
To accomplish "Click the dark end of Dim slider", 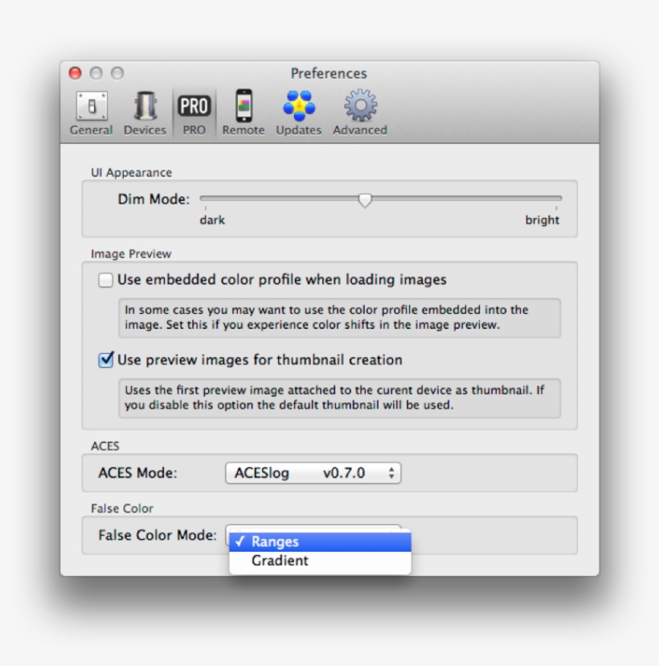I will 203,198.
